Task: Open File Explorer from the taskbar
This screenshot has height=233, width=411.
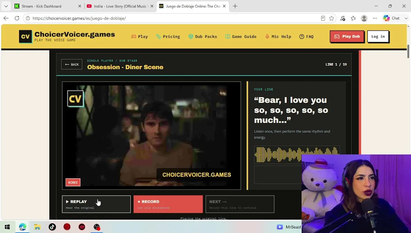Action: click(37, 227)
